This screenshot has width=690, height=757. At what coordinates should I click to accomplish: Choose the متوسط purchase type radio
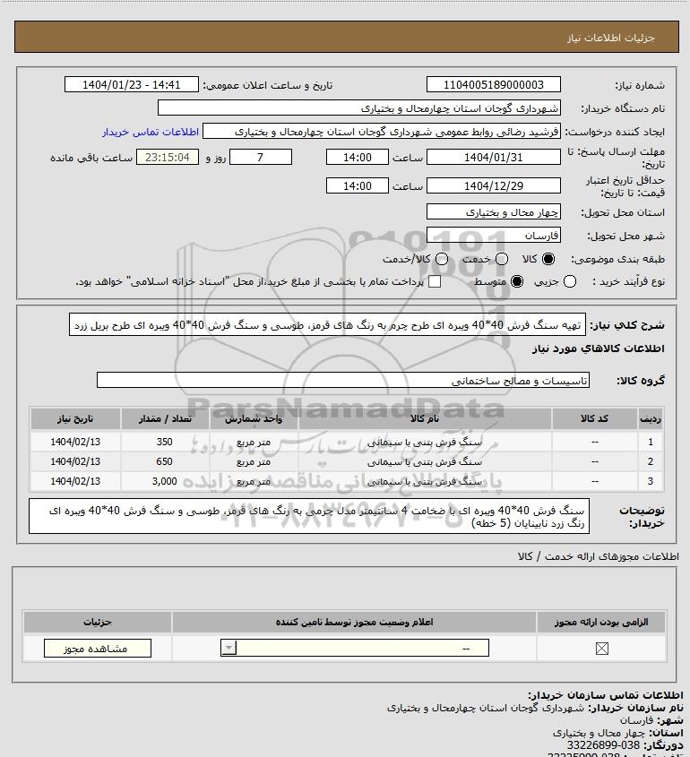coord(517,282)
